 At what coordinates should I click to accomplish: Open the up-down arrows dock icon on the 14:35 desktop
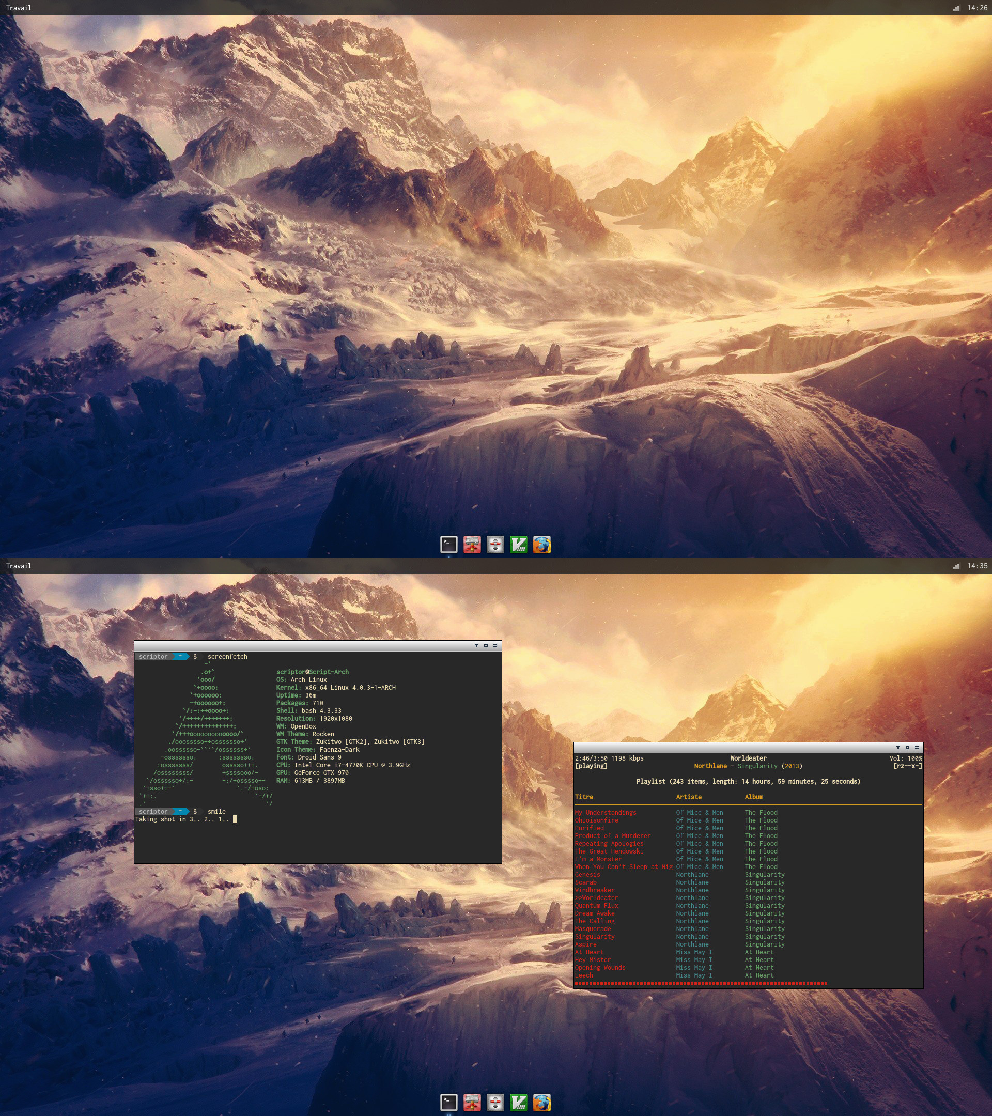tap(495, 1103)
